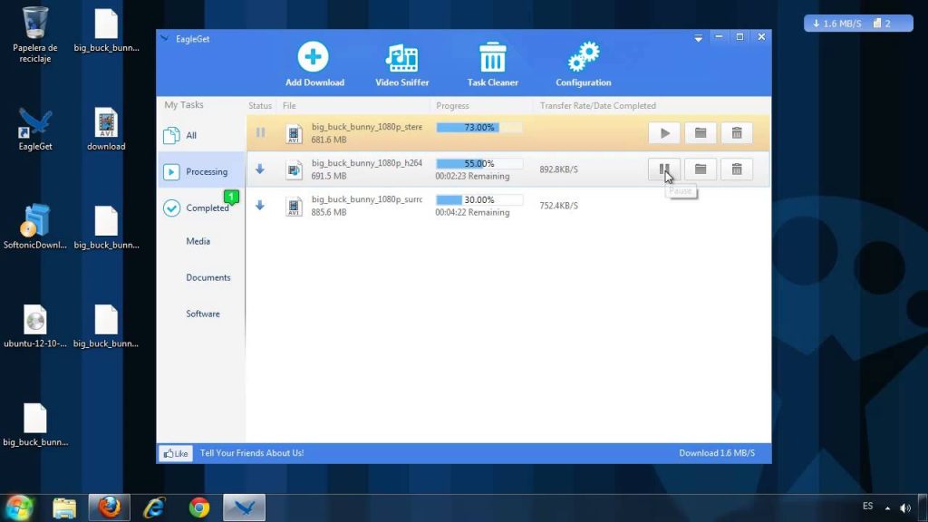Show the Media category

[198, 241]
